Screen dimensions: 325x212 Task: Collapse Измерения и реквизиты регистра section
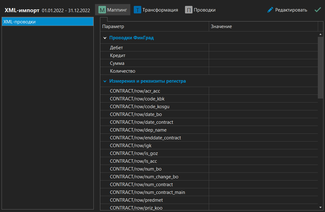tap(105, 81)
